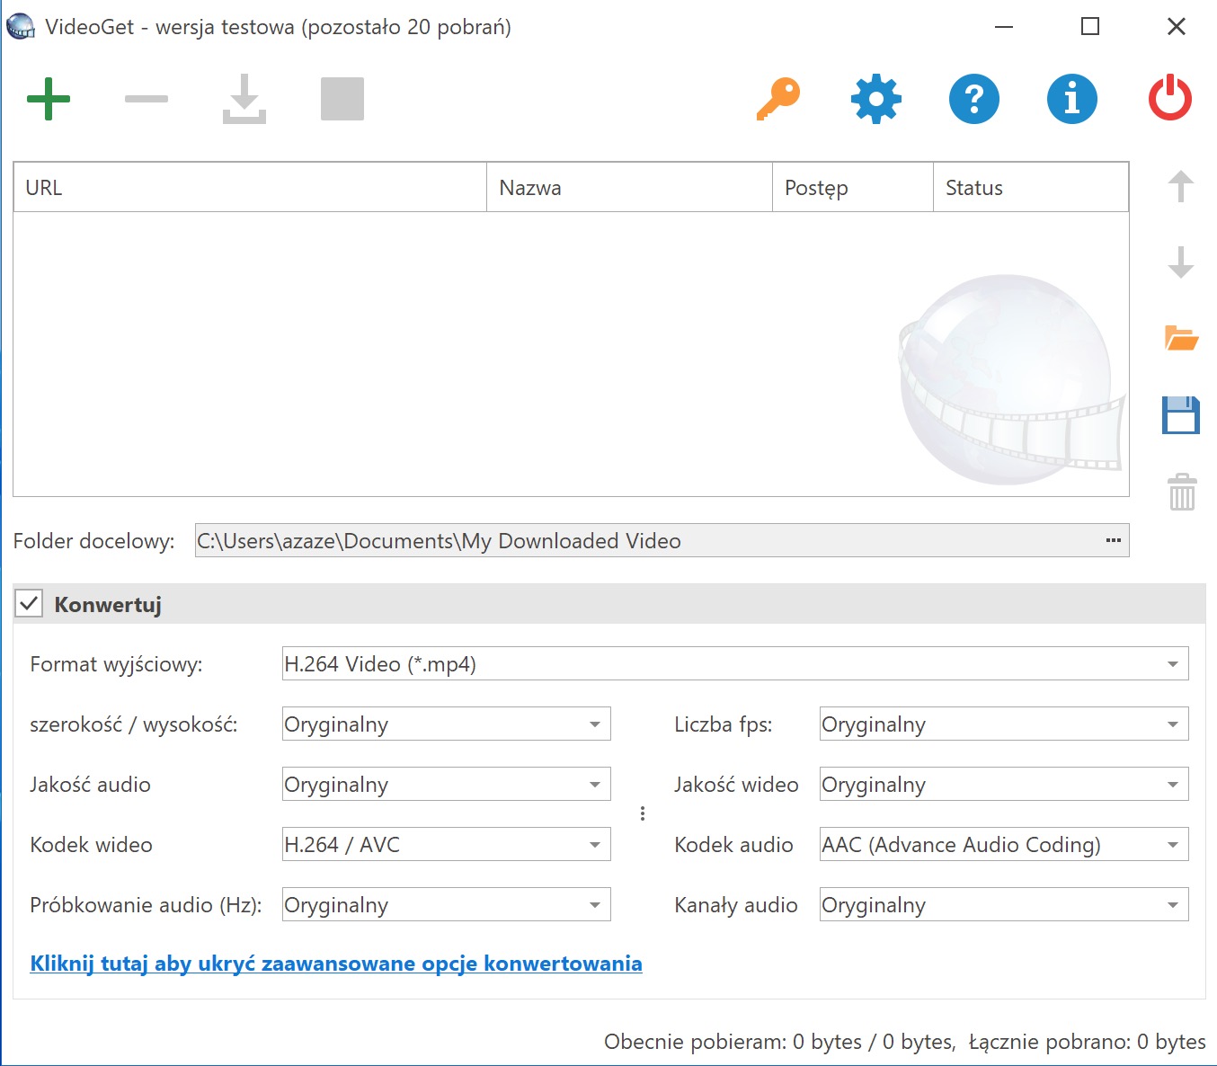Click the Konwertuj section label

(x=108, y=605)
